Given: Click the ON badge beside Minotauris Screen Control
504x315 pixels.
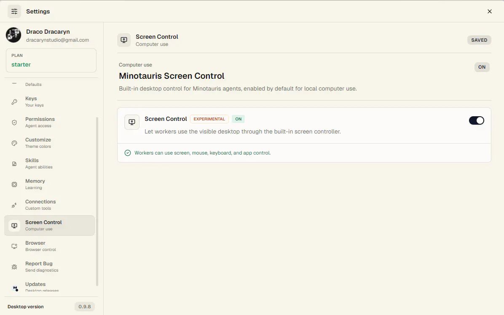Looking at the screenshot, I should pos(482,67).
